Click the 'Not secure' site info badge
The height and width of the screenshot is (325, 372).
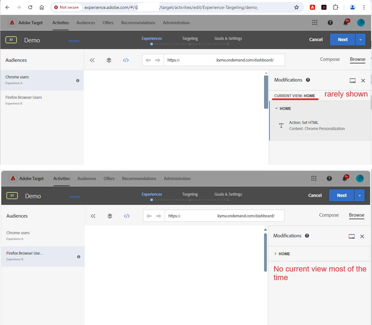point(66,7)
